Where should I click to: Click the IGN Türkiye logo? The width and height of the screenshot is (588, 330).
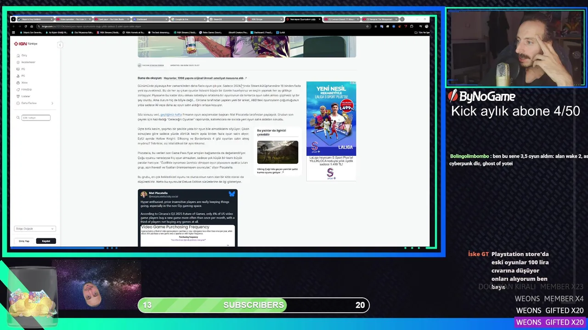(26, 44)
